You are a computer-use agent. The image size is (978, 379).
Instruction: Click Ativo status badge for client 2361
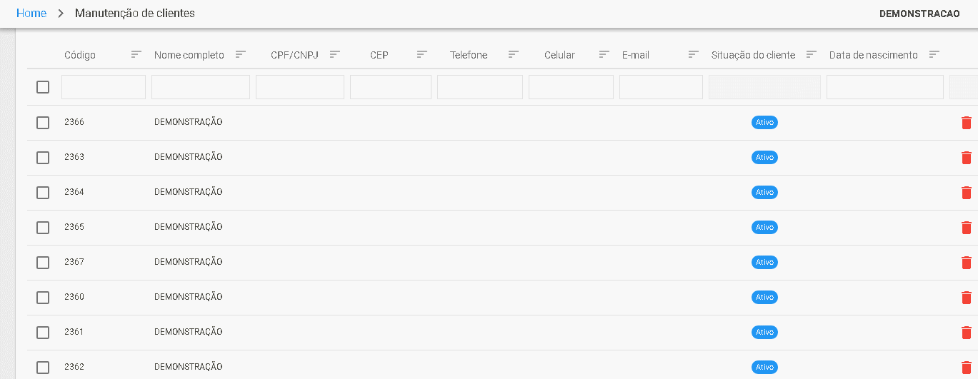click(764, 333)
